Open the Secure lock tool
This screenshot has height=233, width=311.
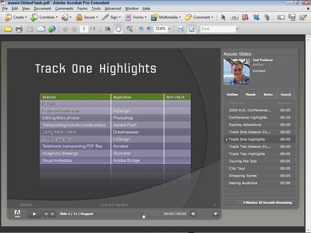click(x=87, y=17)
